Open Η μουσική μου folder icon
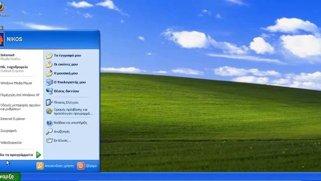 pos(49,73)
